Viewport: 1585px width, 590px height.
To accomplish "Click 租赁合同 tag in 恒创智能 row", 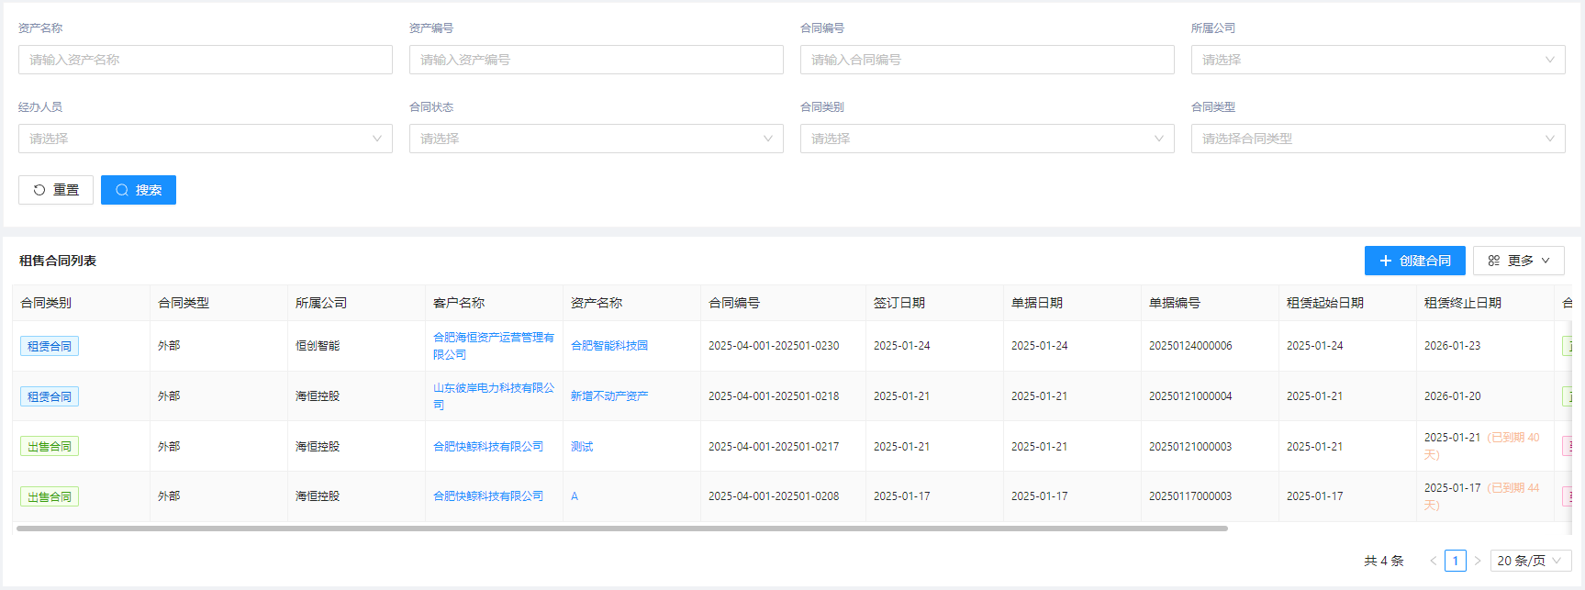I will 50,346.
